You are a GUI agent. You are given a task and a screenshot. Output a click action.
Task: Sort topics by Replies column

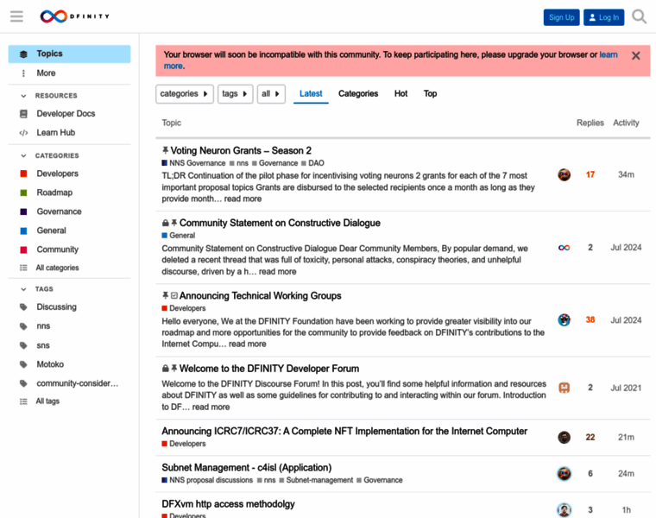590,123
